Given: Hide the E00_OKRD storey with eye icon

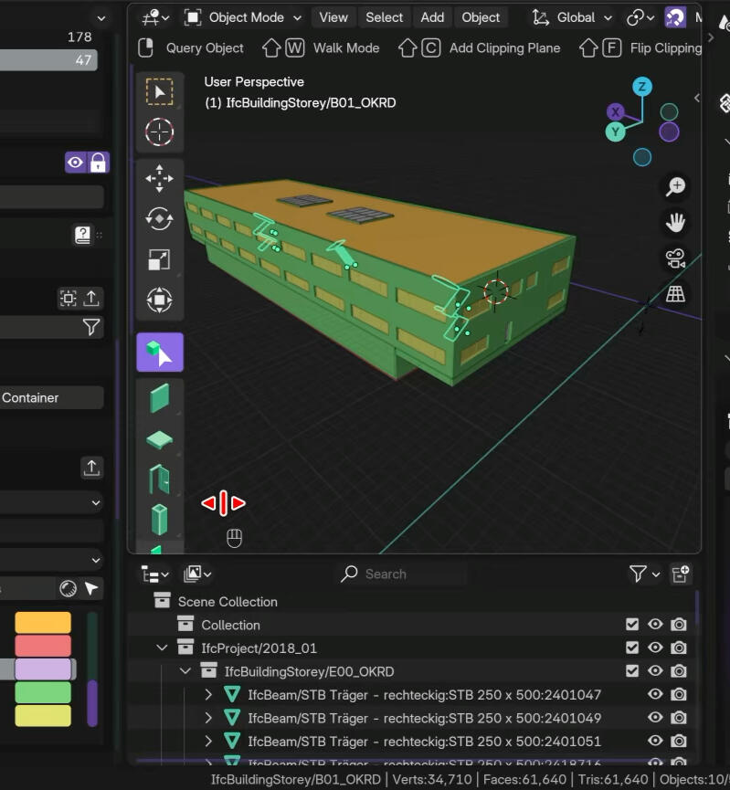Looking at the screenshot, I should pos(655,671).
